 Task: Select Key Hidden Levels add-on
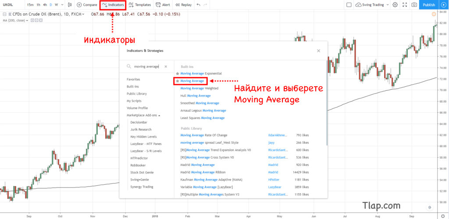[x=143, y=137]
